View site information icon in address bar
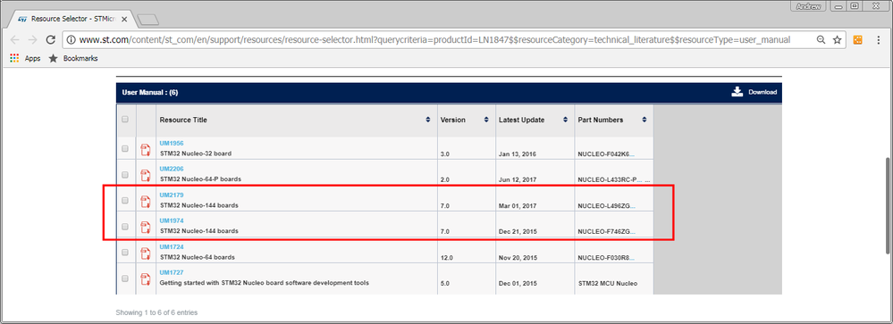Viewport: 893px width, 324px height. point(72,40)
